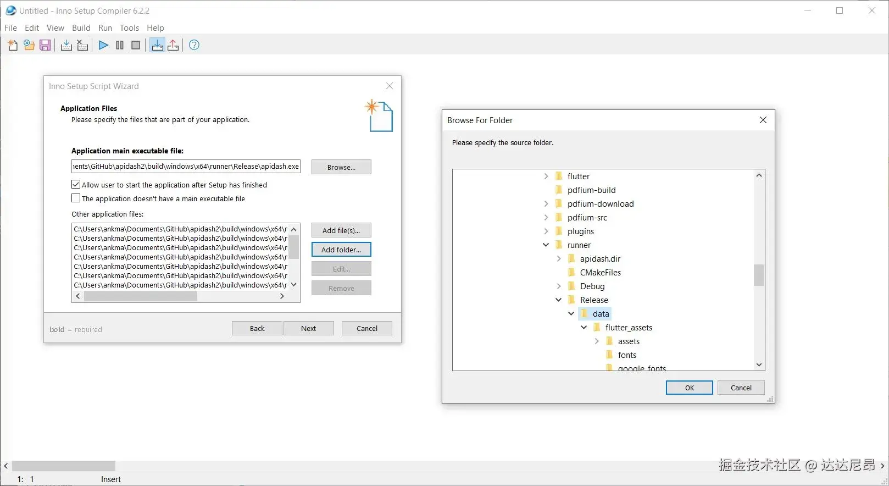Click the folder icon beside pdfium-build
Viewport: 889px width, 486px height.
(559, 190)
